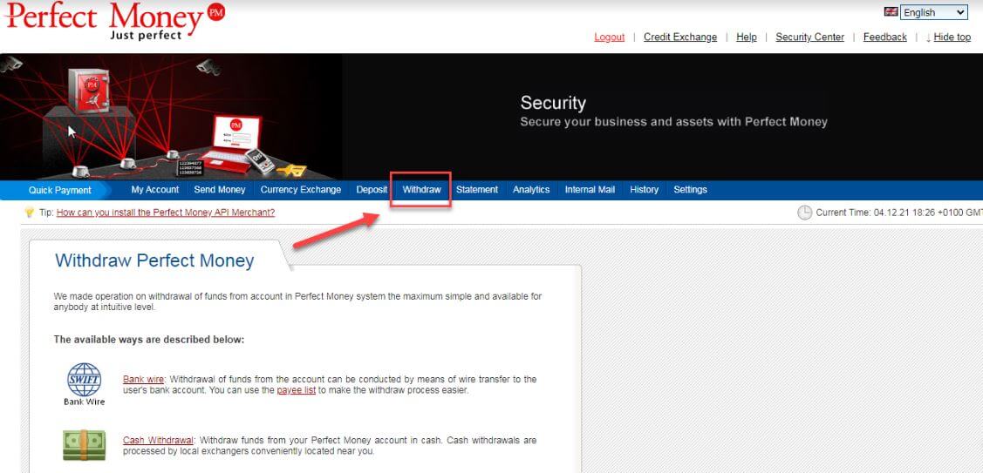The width and height of the screenshot is (983, 473).
Task: Open the Withdraw menu item
Action: [421, 190]
